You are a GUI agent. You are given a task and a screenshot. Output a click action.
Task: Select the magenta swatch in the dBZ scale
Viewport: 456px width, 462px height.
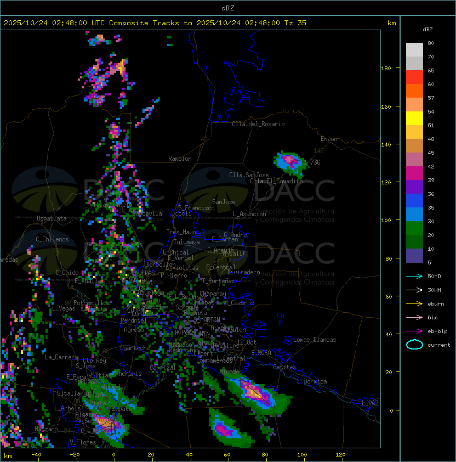tap(414, 173)
